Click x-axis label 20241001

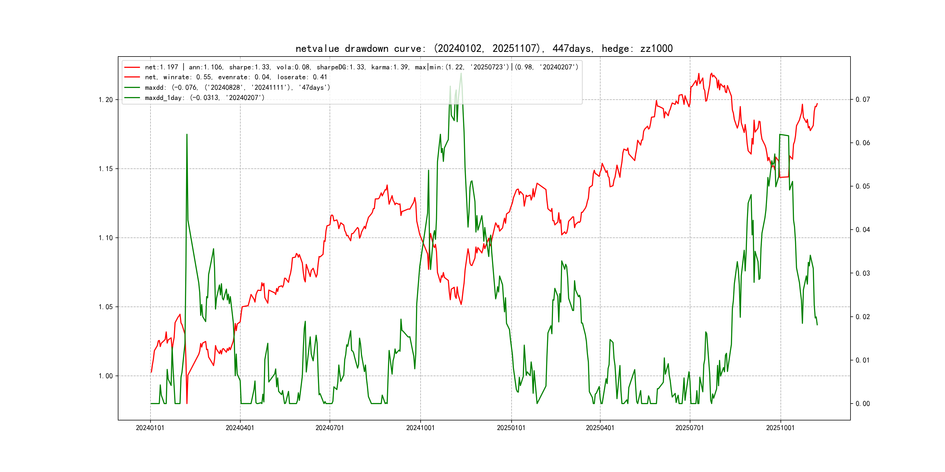420,428
